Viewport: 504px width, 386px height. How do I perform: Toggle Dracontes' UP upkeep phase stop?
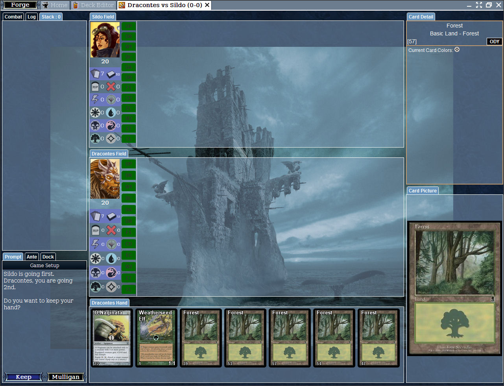point(129,164)
